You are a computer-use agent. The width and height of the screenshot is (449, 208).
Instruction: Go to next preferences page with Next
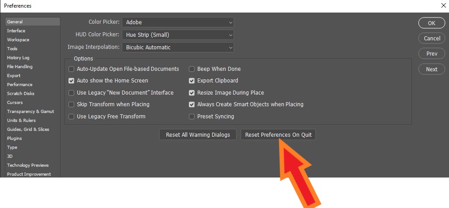(432, 69)
